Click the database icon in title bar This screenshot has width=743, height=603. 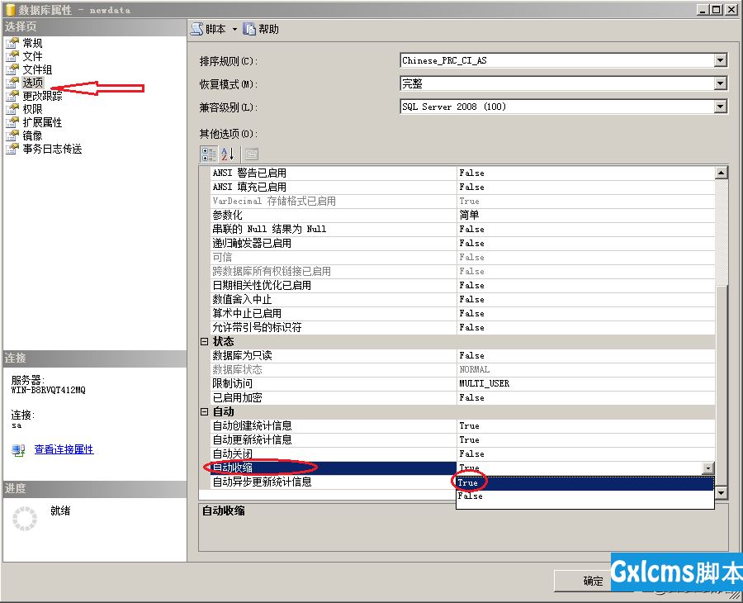[x=10, y=9]
